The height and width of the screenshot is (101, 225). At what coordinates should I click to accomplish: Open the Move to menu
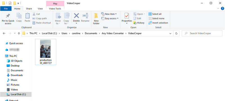[58, 19]
